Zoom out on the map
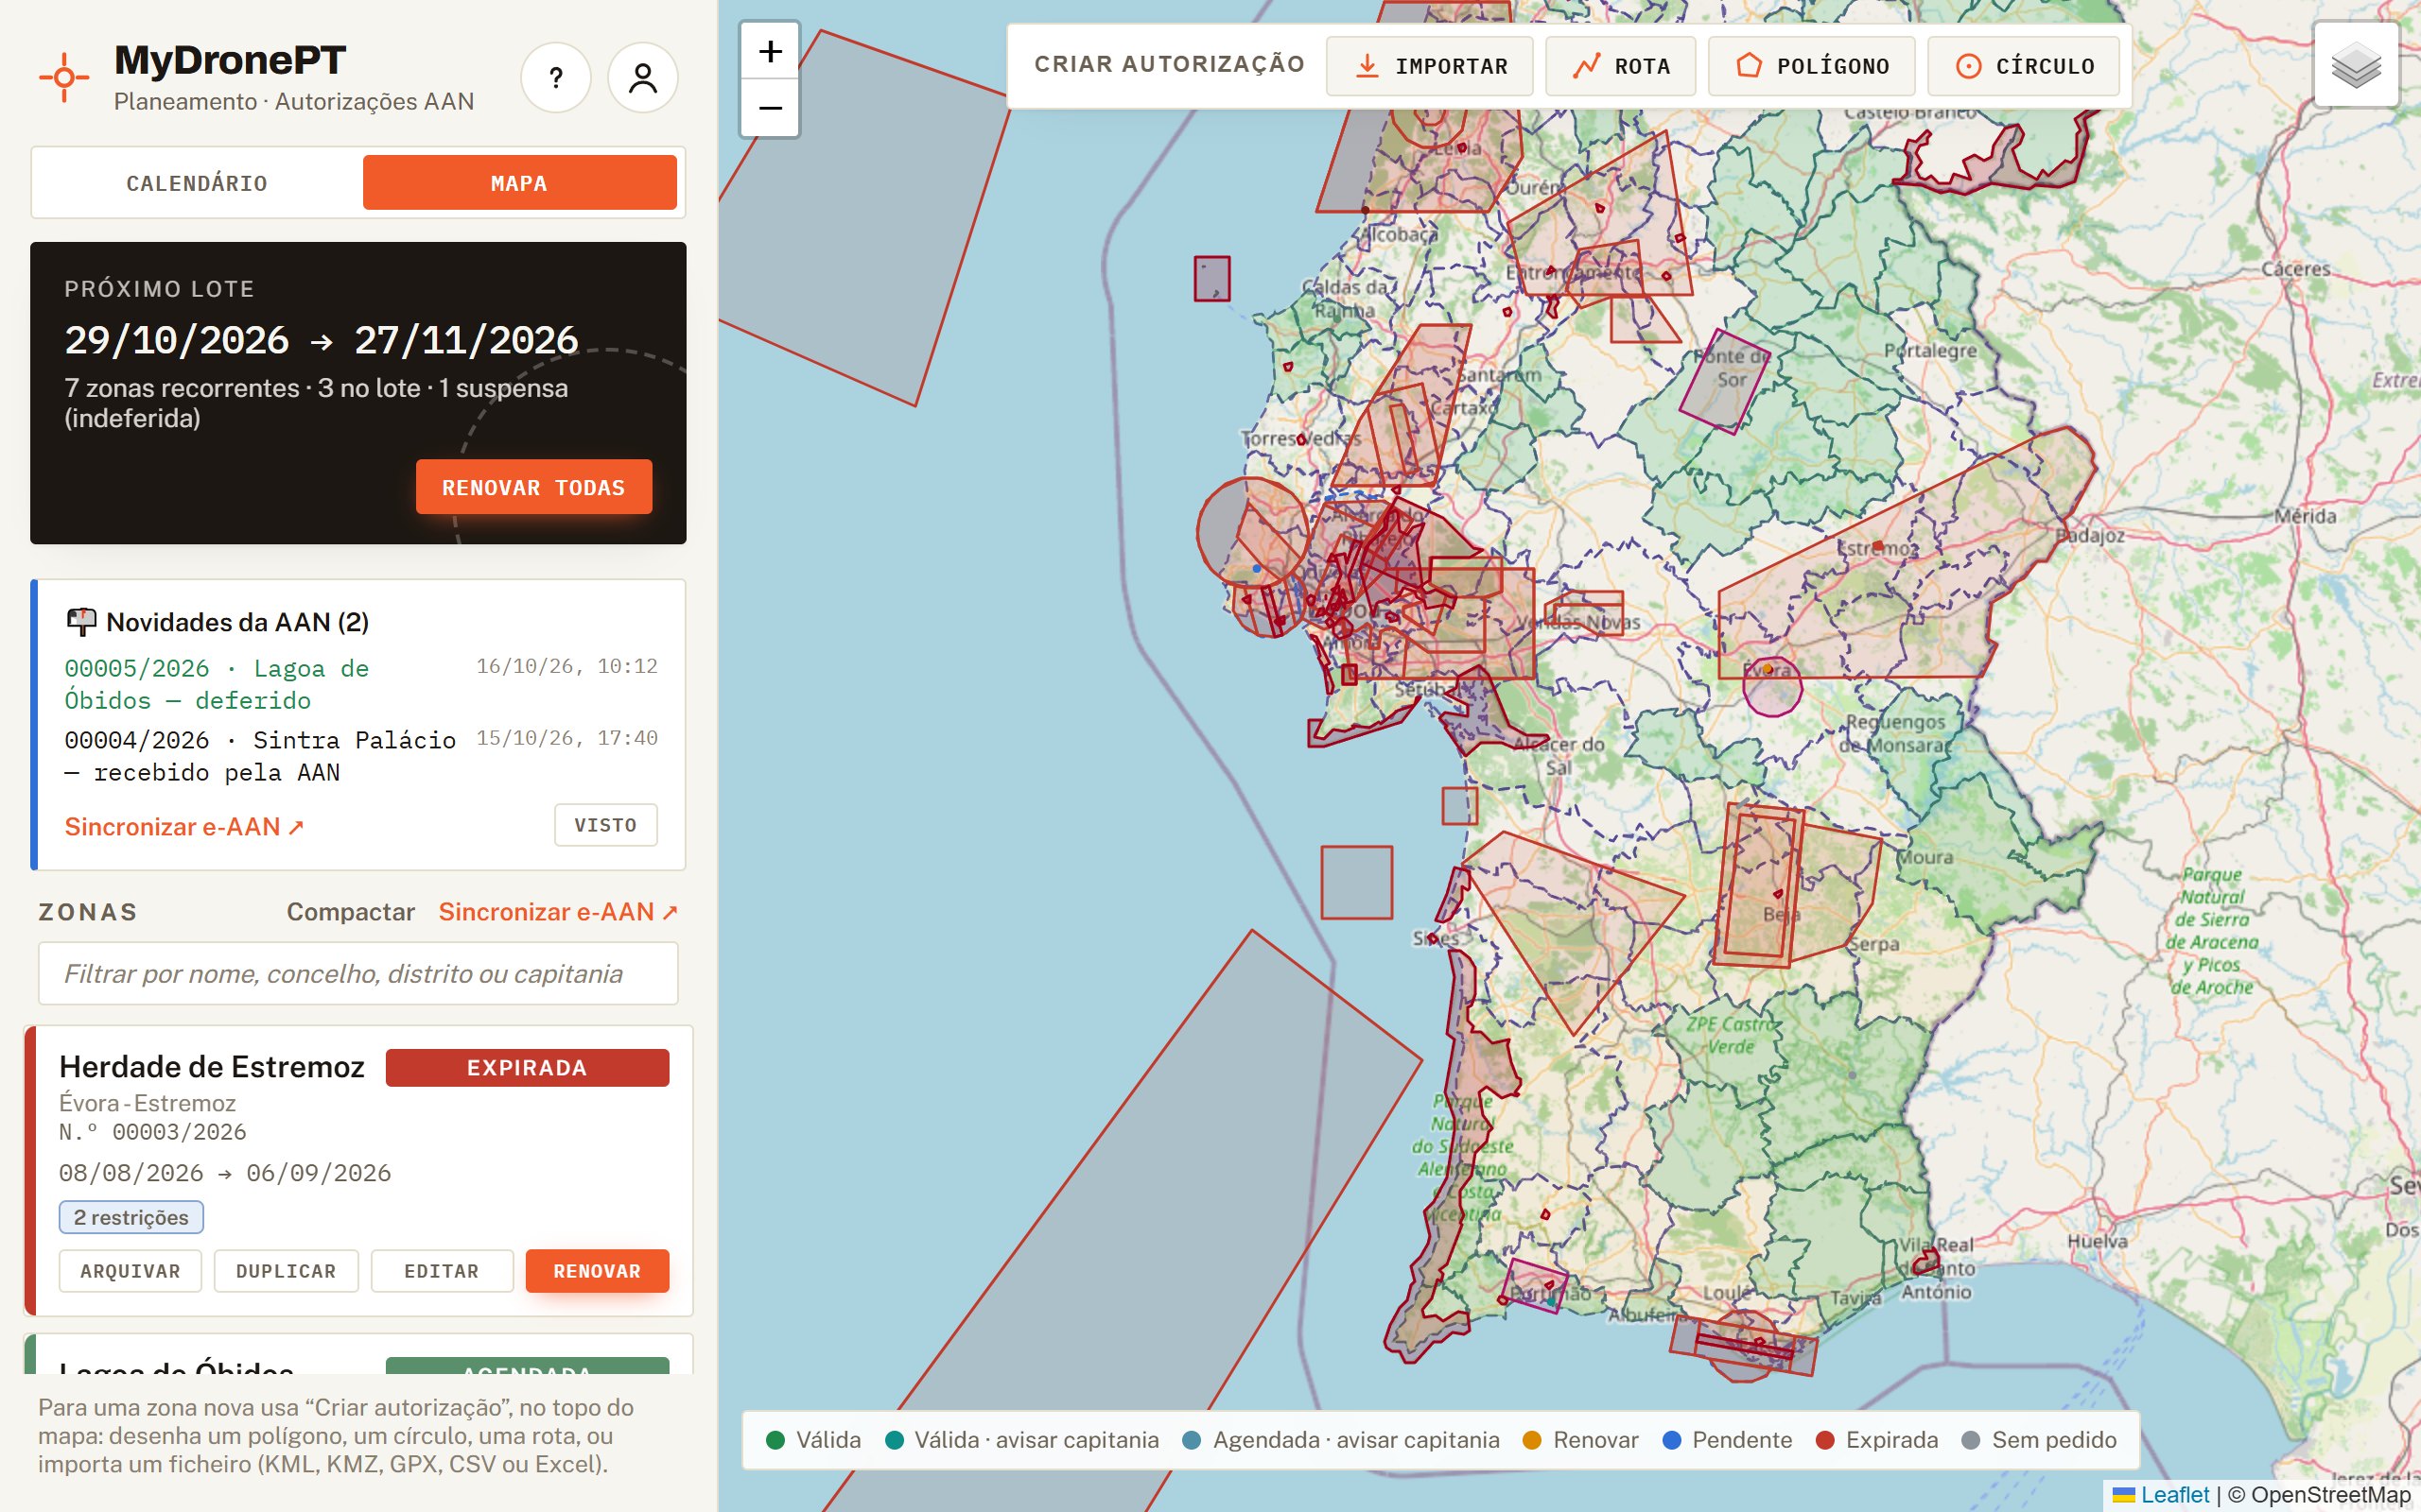 pos(769,107)
